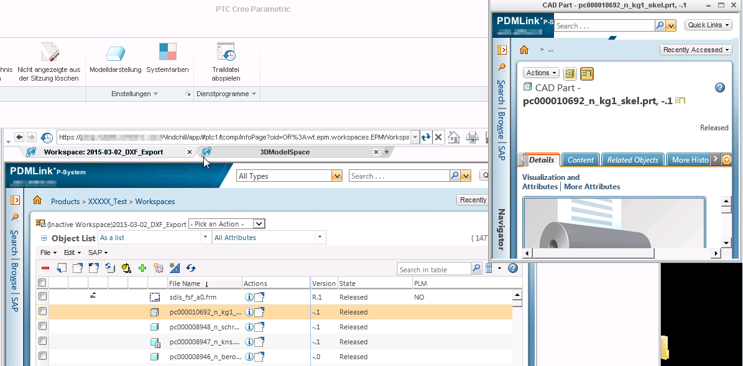Click Traildatei abspielen icon
743x366 pixels.
point(226,51)
